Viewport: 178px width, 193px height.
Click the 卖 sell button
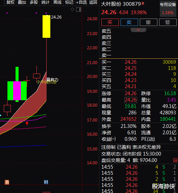(x=129, y=22)
